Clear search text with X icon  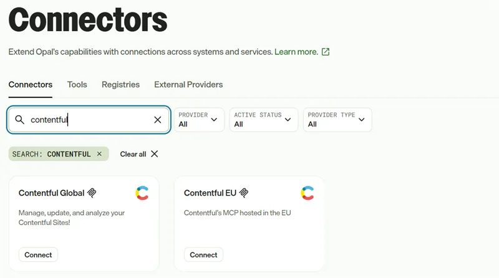pos(158,120)
